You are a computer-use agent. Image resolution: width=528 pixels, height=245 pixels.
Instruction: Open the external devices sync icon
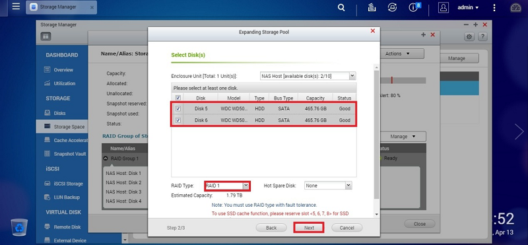(392, 7)
